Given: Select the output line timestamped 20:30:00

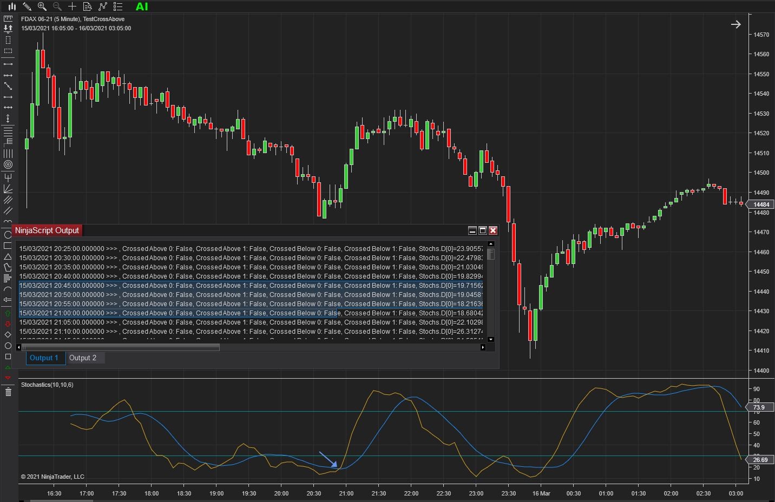Looking at the screenshot, I should point(251,258).
